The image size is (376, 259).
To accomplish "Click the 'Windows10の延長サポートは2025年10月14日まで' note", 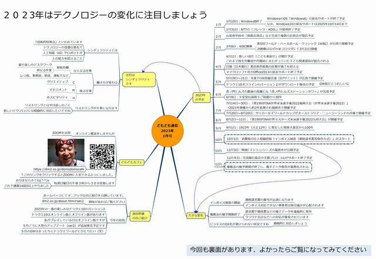I will [307, 24].
